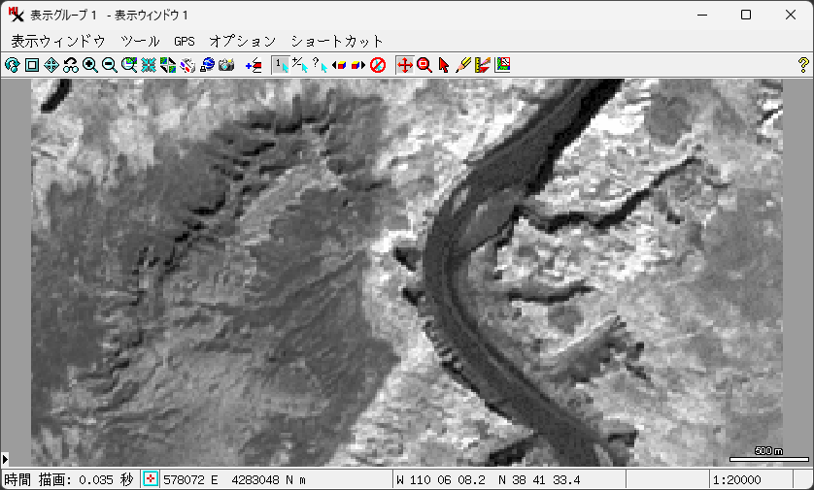Viewport: 814px width, 490px height.
Task: Click the Zoom In magnifier icon
Action: 90,65
